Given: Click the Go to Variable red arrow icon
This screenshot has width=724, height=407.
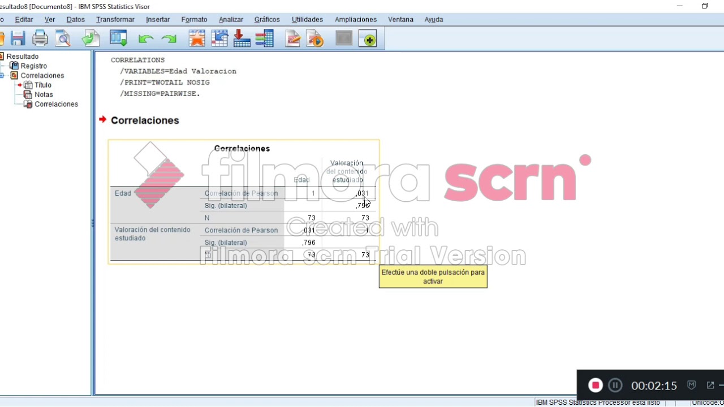Looking at the screenshot, I should click(242, 38).
